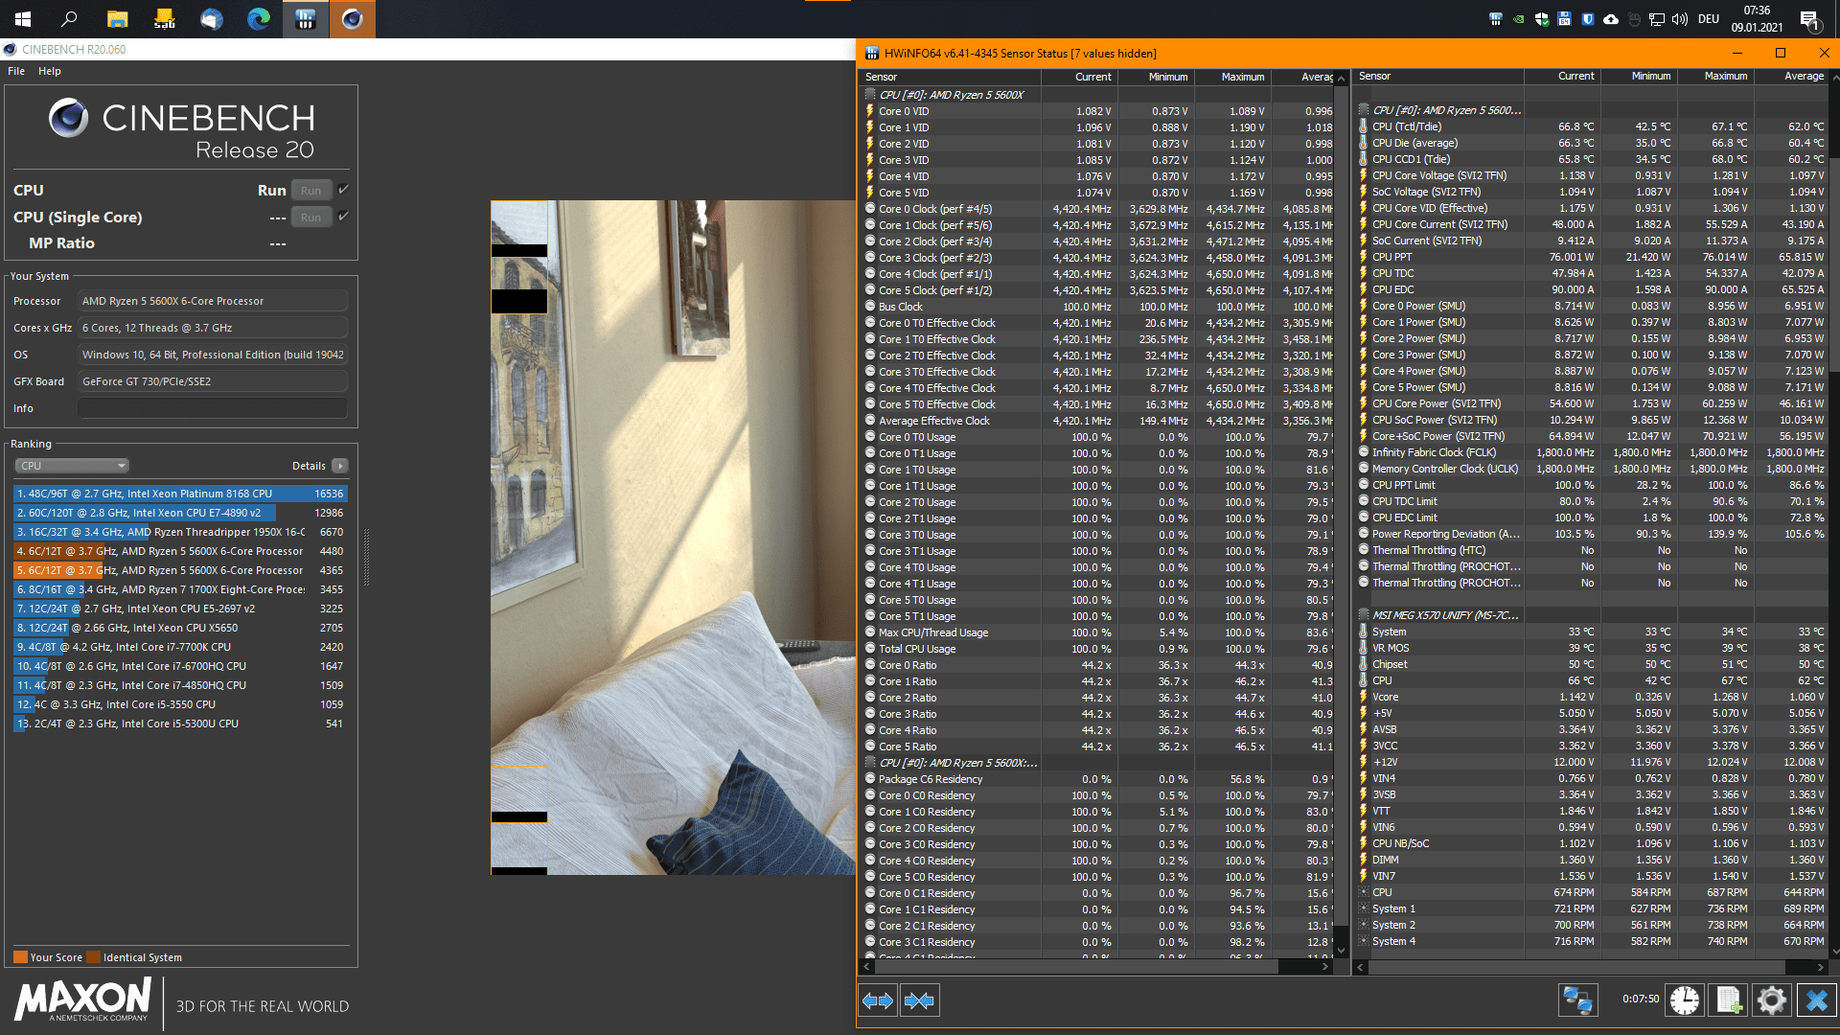Image resolution: width=1840 pixels, height=1035 pixels.
Task: Click right panel Average column header
Action: click(1792, 76)
